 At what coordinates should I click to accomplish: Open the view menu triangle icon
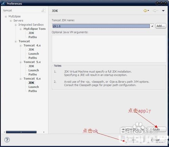click(x=163, y=11)
